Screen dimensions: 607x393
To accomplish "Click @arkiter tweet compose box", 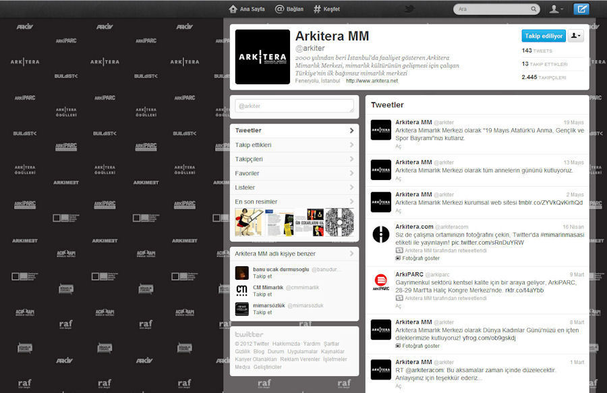I will tap(294, 106).
